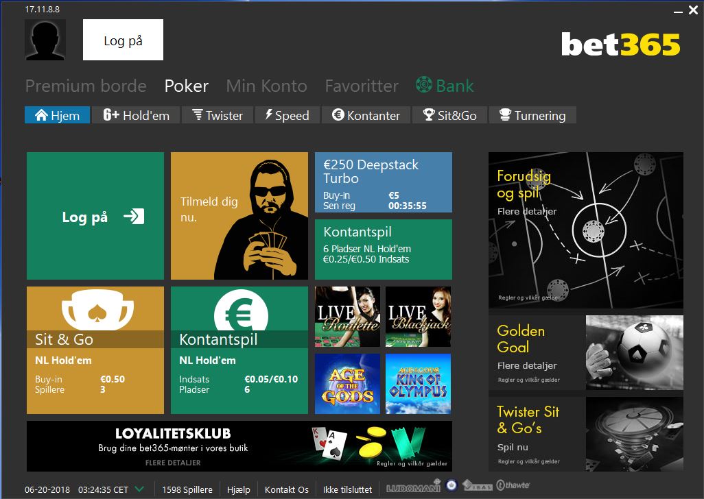
Task: Click the user avatar silhouette icon
Action: point(45,40)
